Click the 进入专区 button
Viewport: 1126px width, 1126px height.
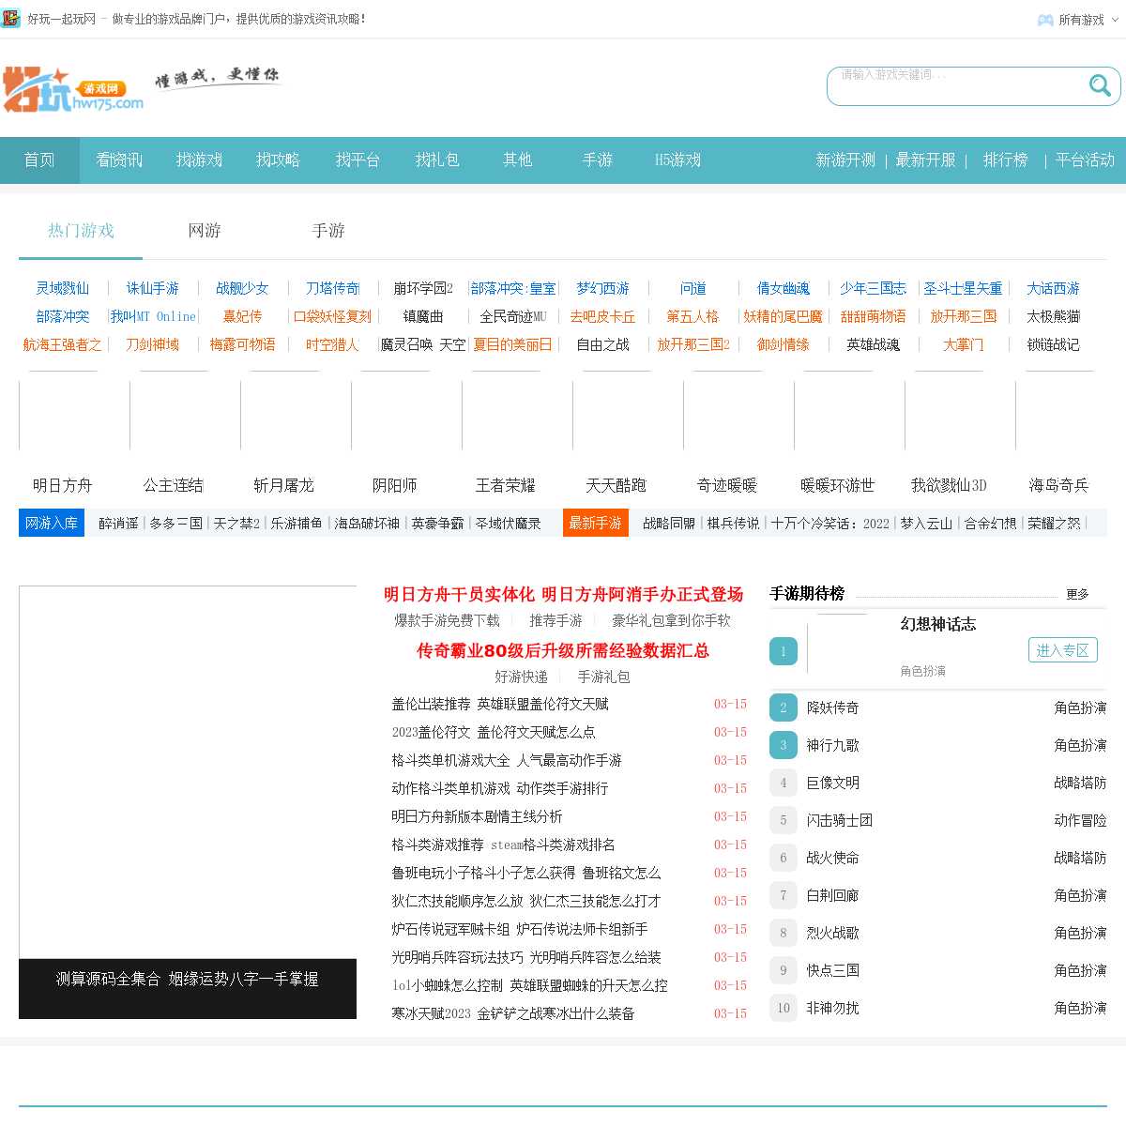1062,650
